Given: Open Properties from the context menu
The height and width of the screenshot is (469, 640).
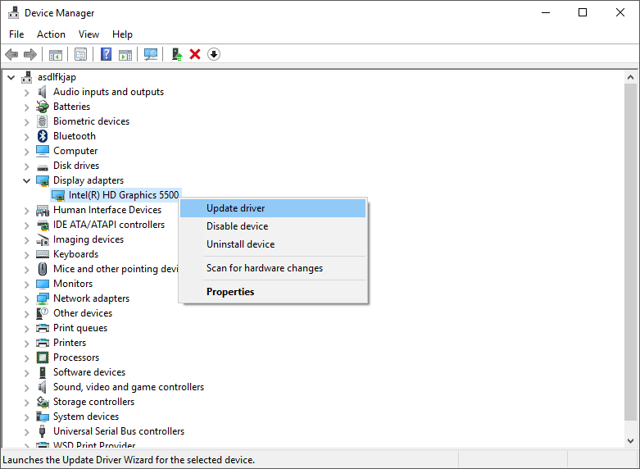Looking at the screenshot, I should pyautogui.click(x=273, y=292).
